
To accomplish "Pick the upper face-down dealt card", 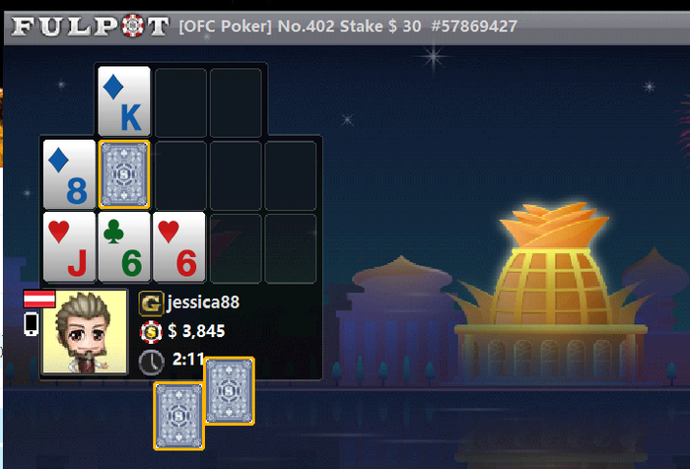I will [230, 391].
